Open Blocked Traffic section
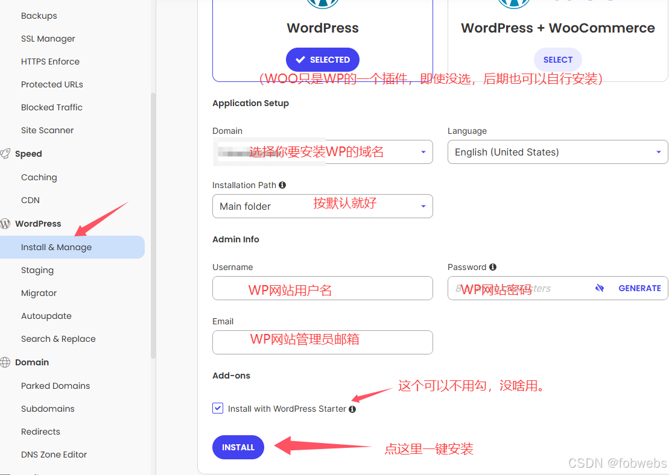Image resolution: width=669 pixels, height=475 pixels. pyautogui.click(x=52, y=107)
